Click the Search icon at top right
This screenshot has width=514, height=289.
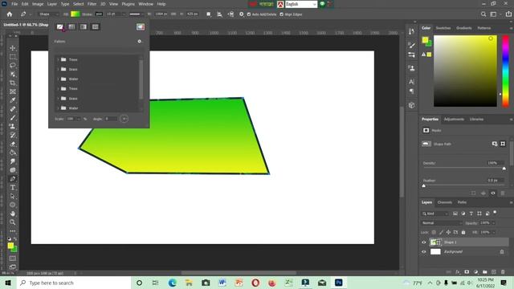point(483,14)
